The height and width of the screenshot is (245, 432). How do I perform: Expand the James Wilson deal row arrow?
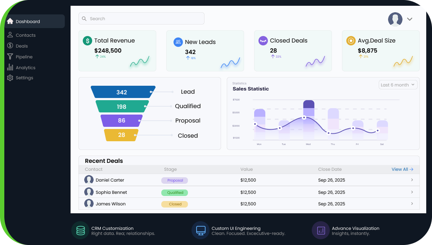coord(412,204)
